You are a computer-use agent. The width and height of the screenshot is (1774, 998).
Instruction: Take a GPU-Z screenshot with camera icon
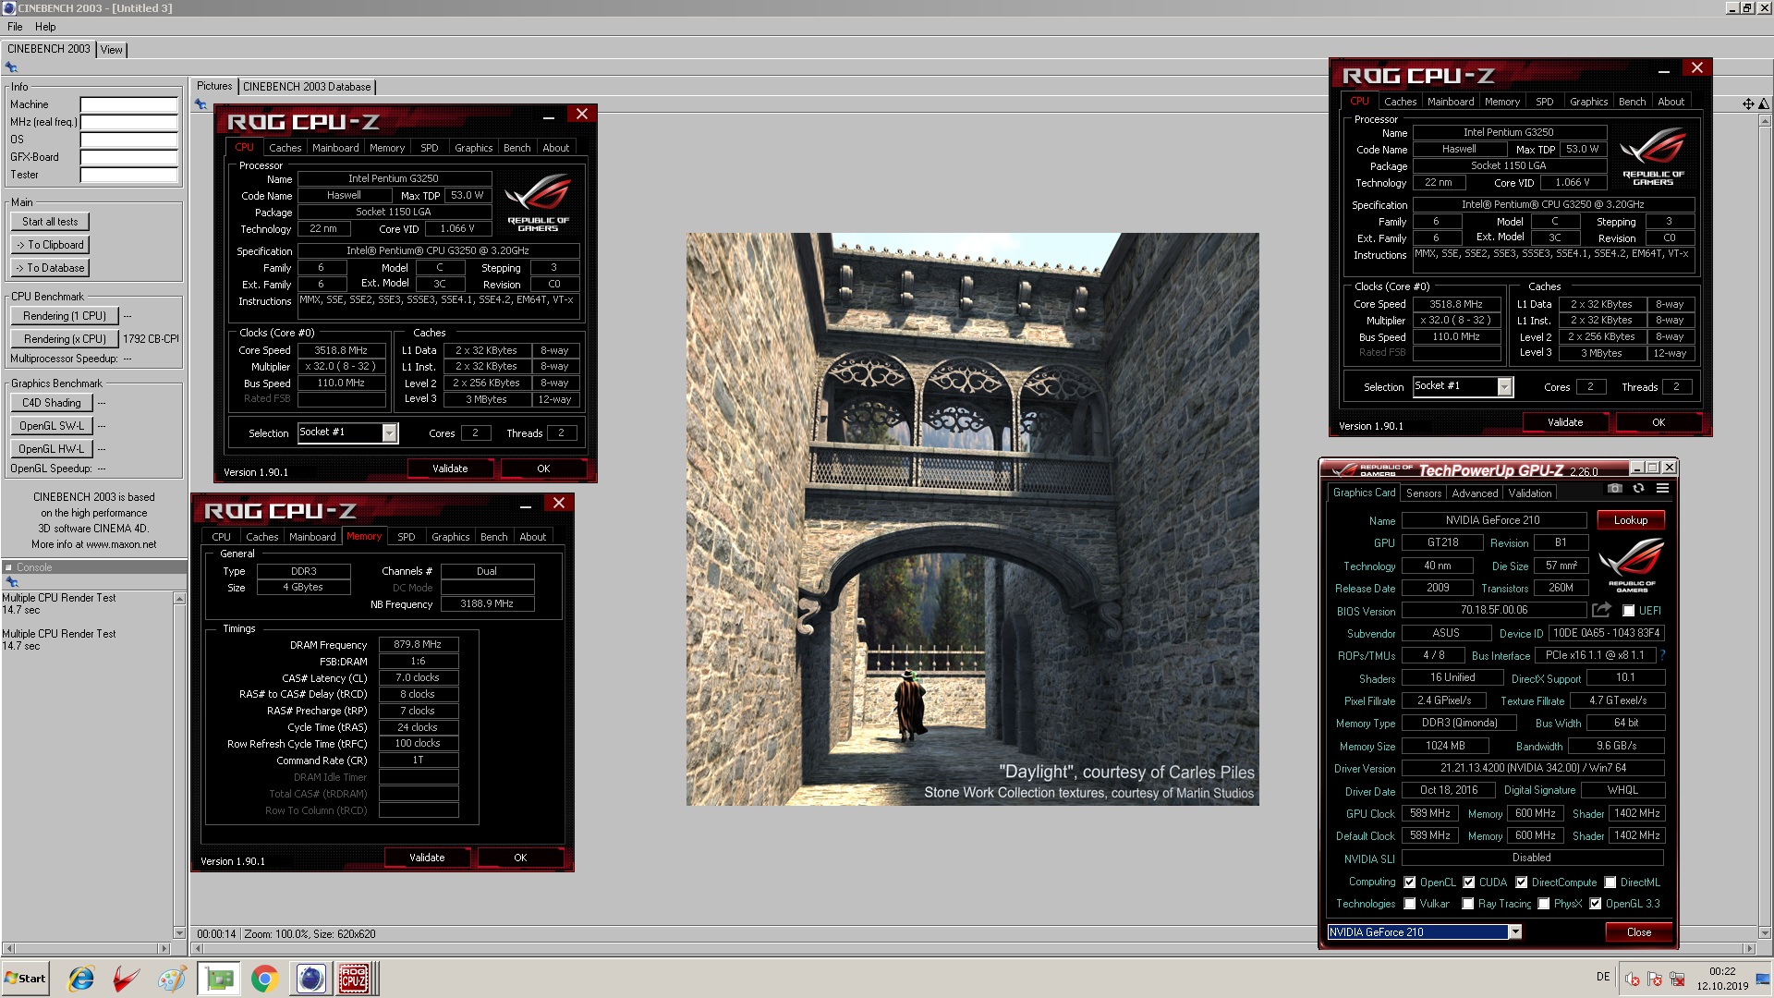point(1614,488)
